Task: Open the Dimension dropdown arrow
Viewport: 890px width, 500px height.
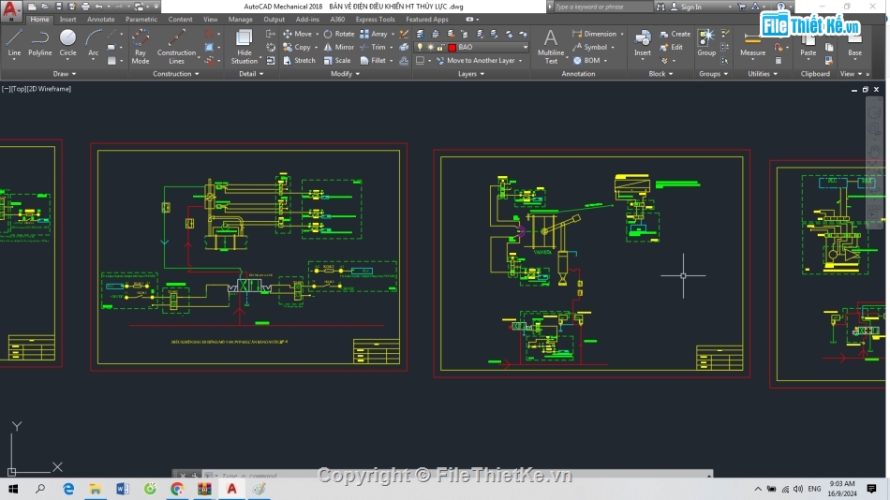Action: (622, 34)
